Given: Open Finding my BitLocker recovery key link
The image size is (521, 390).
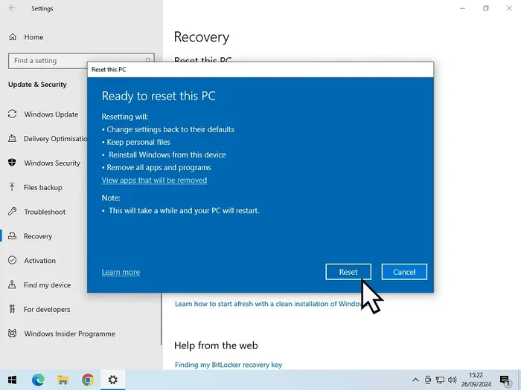Looking at the screenshot, I should click(228, 365).
